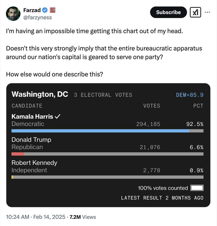
Task: Click the blue verified checkmark badge
Action: pyautogui.click(x=45, y=10)
